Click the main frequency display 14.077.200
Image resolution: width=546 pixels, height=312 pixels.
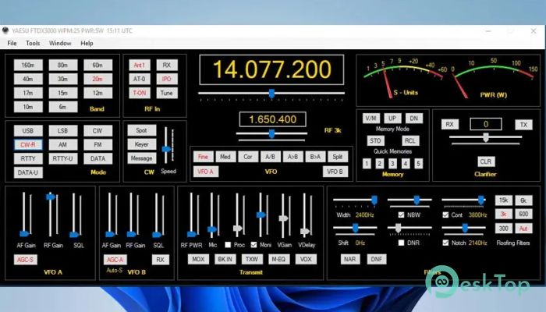[x=271, y=69]
